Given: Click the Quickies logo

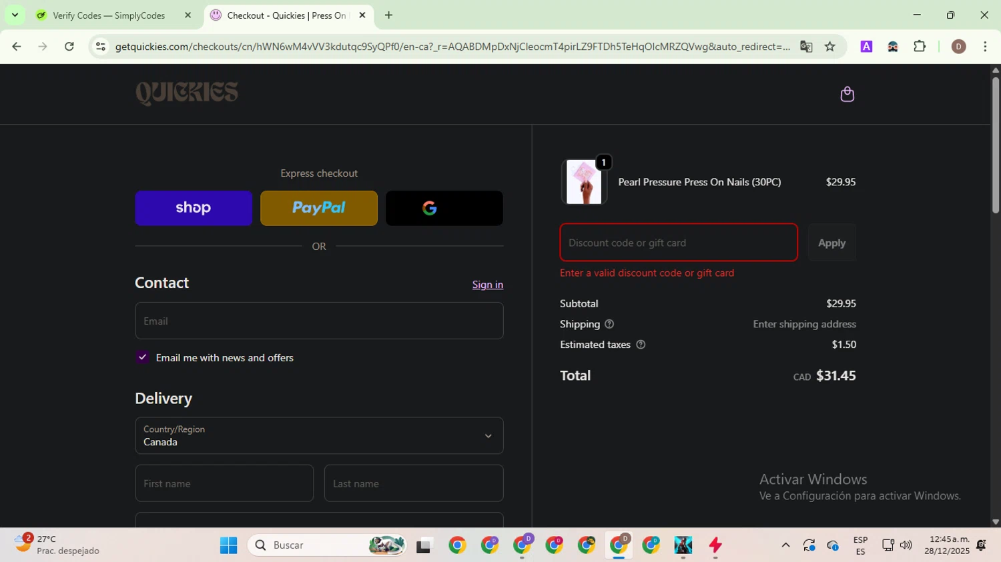Looking at the screenshot, I should 187,93.
